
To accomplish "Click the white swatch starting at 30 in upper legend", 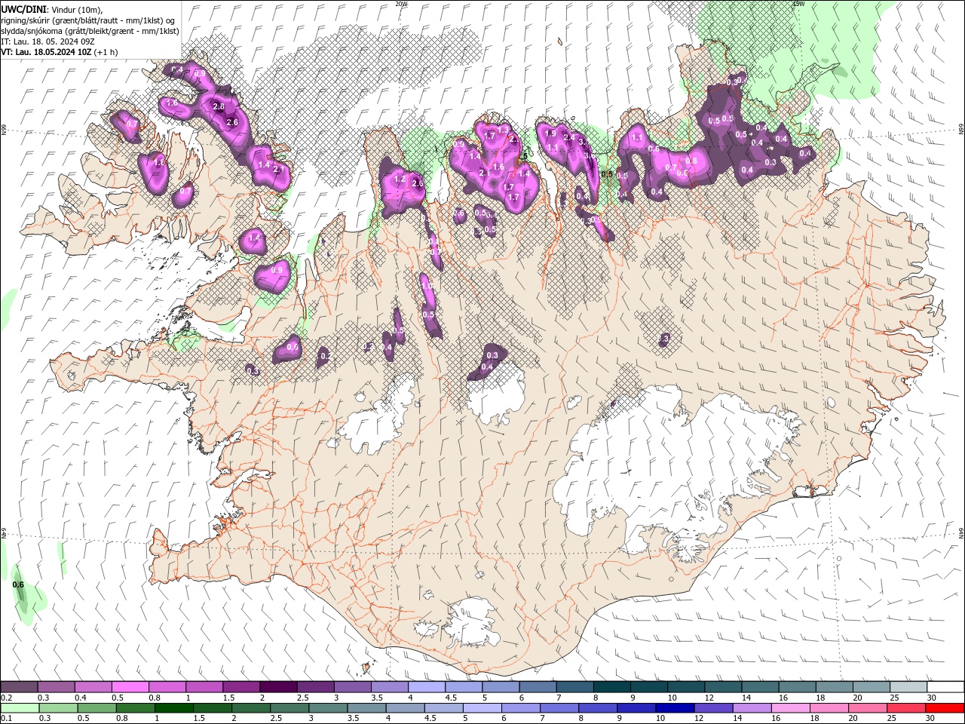I will click(x=945, y=687).
